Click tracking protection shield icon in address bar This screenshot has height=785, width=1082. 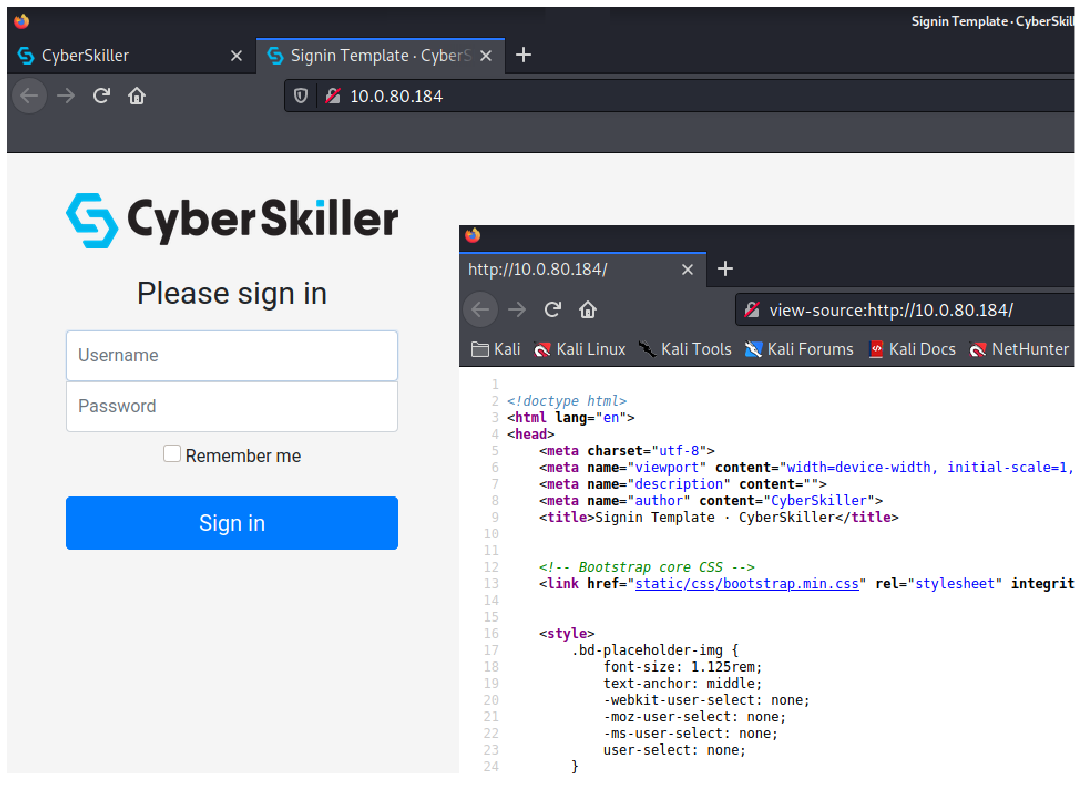click(x=301, y=96)
